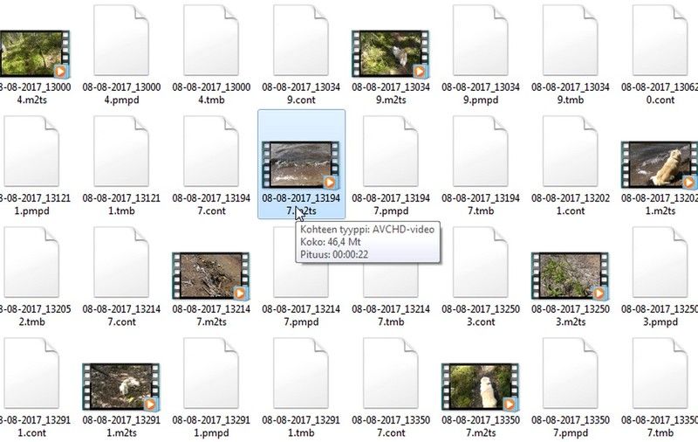Viewport: 698px width, 442px height.
Task: Select blank file 08-08-2017_130004.pmpd
Action: (121, 40)
